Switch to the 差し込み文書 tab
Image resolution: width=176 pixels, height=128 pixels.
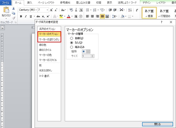click(83, 3)
